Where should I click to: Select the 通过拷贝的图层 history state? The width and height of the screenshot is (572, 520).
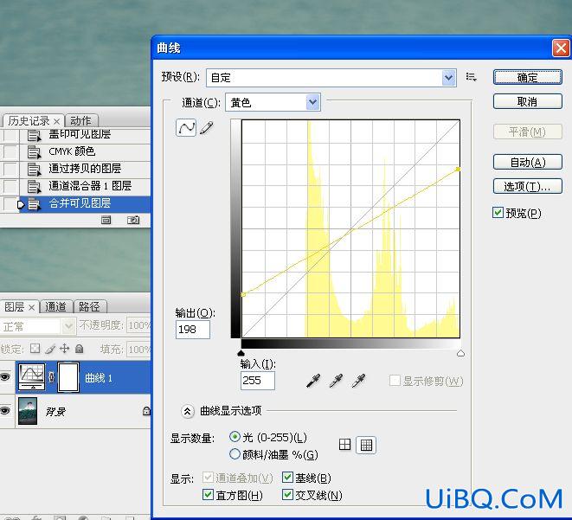(x=75, y=169)
